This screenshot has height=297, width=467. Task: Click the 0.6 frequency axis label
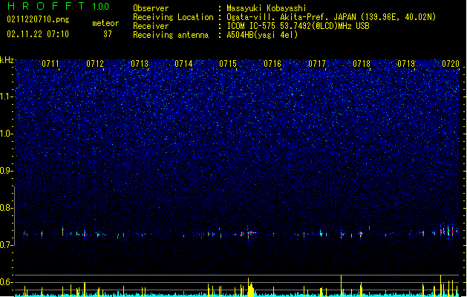point(7,282)
